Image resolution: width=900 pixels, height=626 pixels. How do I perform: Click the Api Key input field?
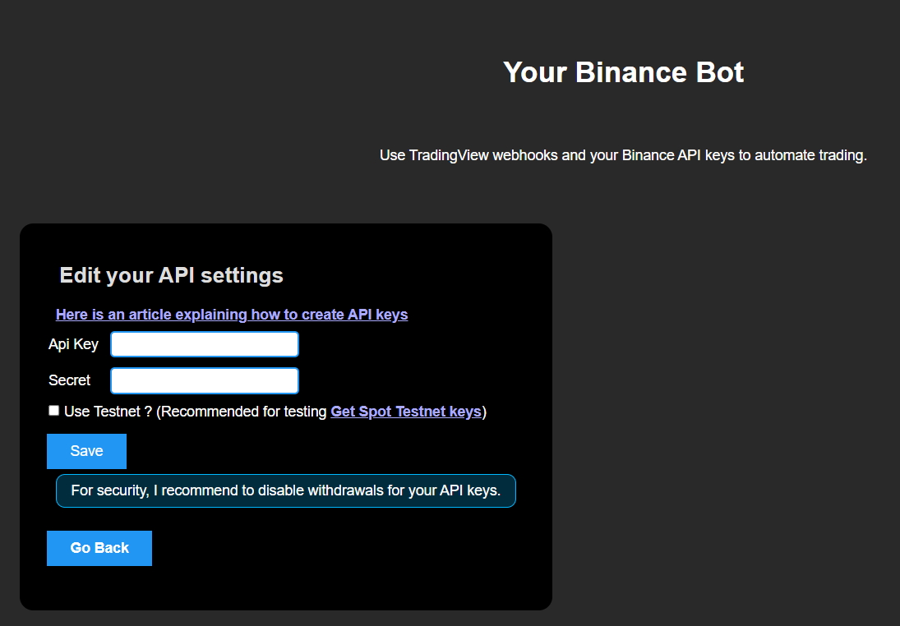[x=205, y=344]
